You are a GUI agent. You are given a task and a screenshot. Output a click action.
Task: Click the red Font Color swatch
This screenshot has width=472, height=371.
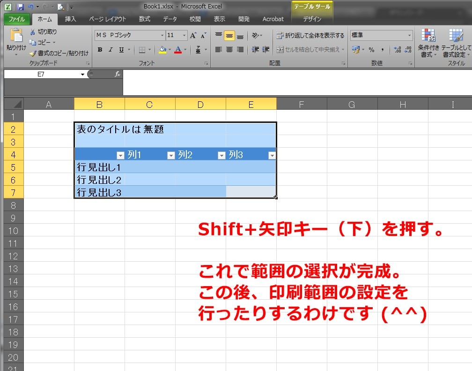click(178, 53)
